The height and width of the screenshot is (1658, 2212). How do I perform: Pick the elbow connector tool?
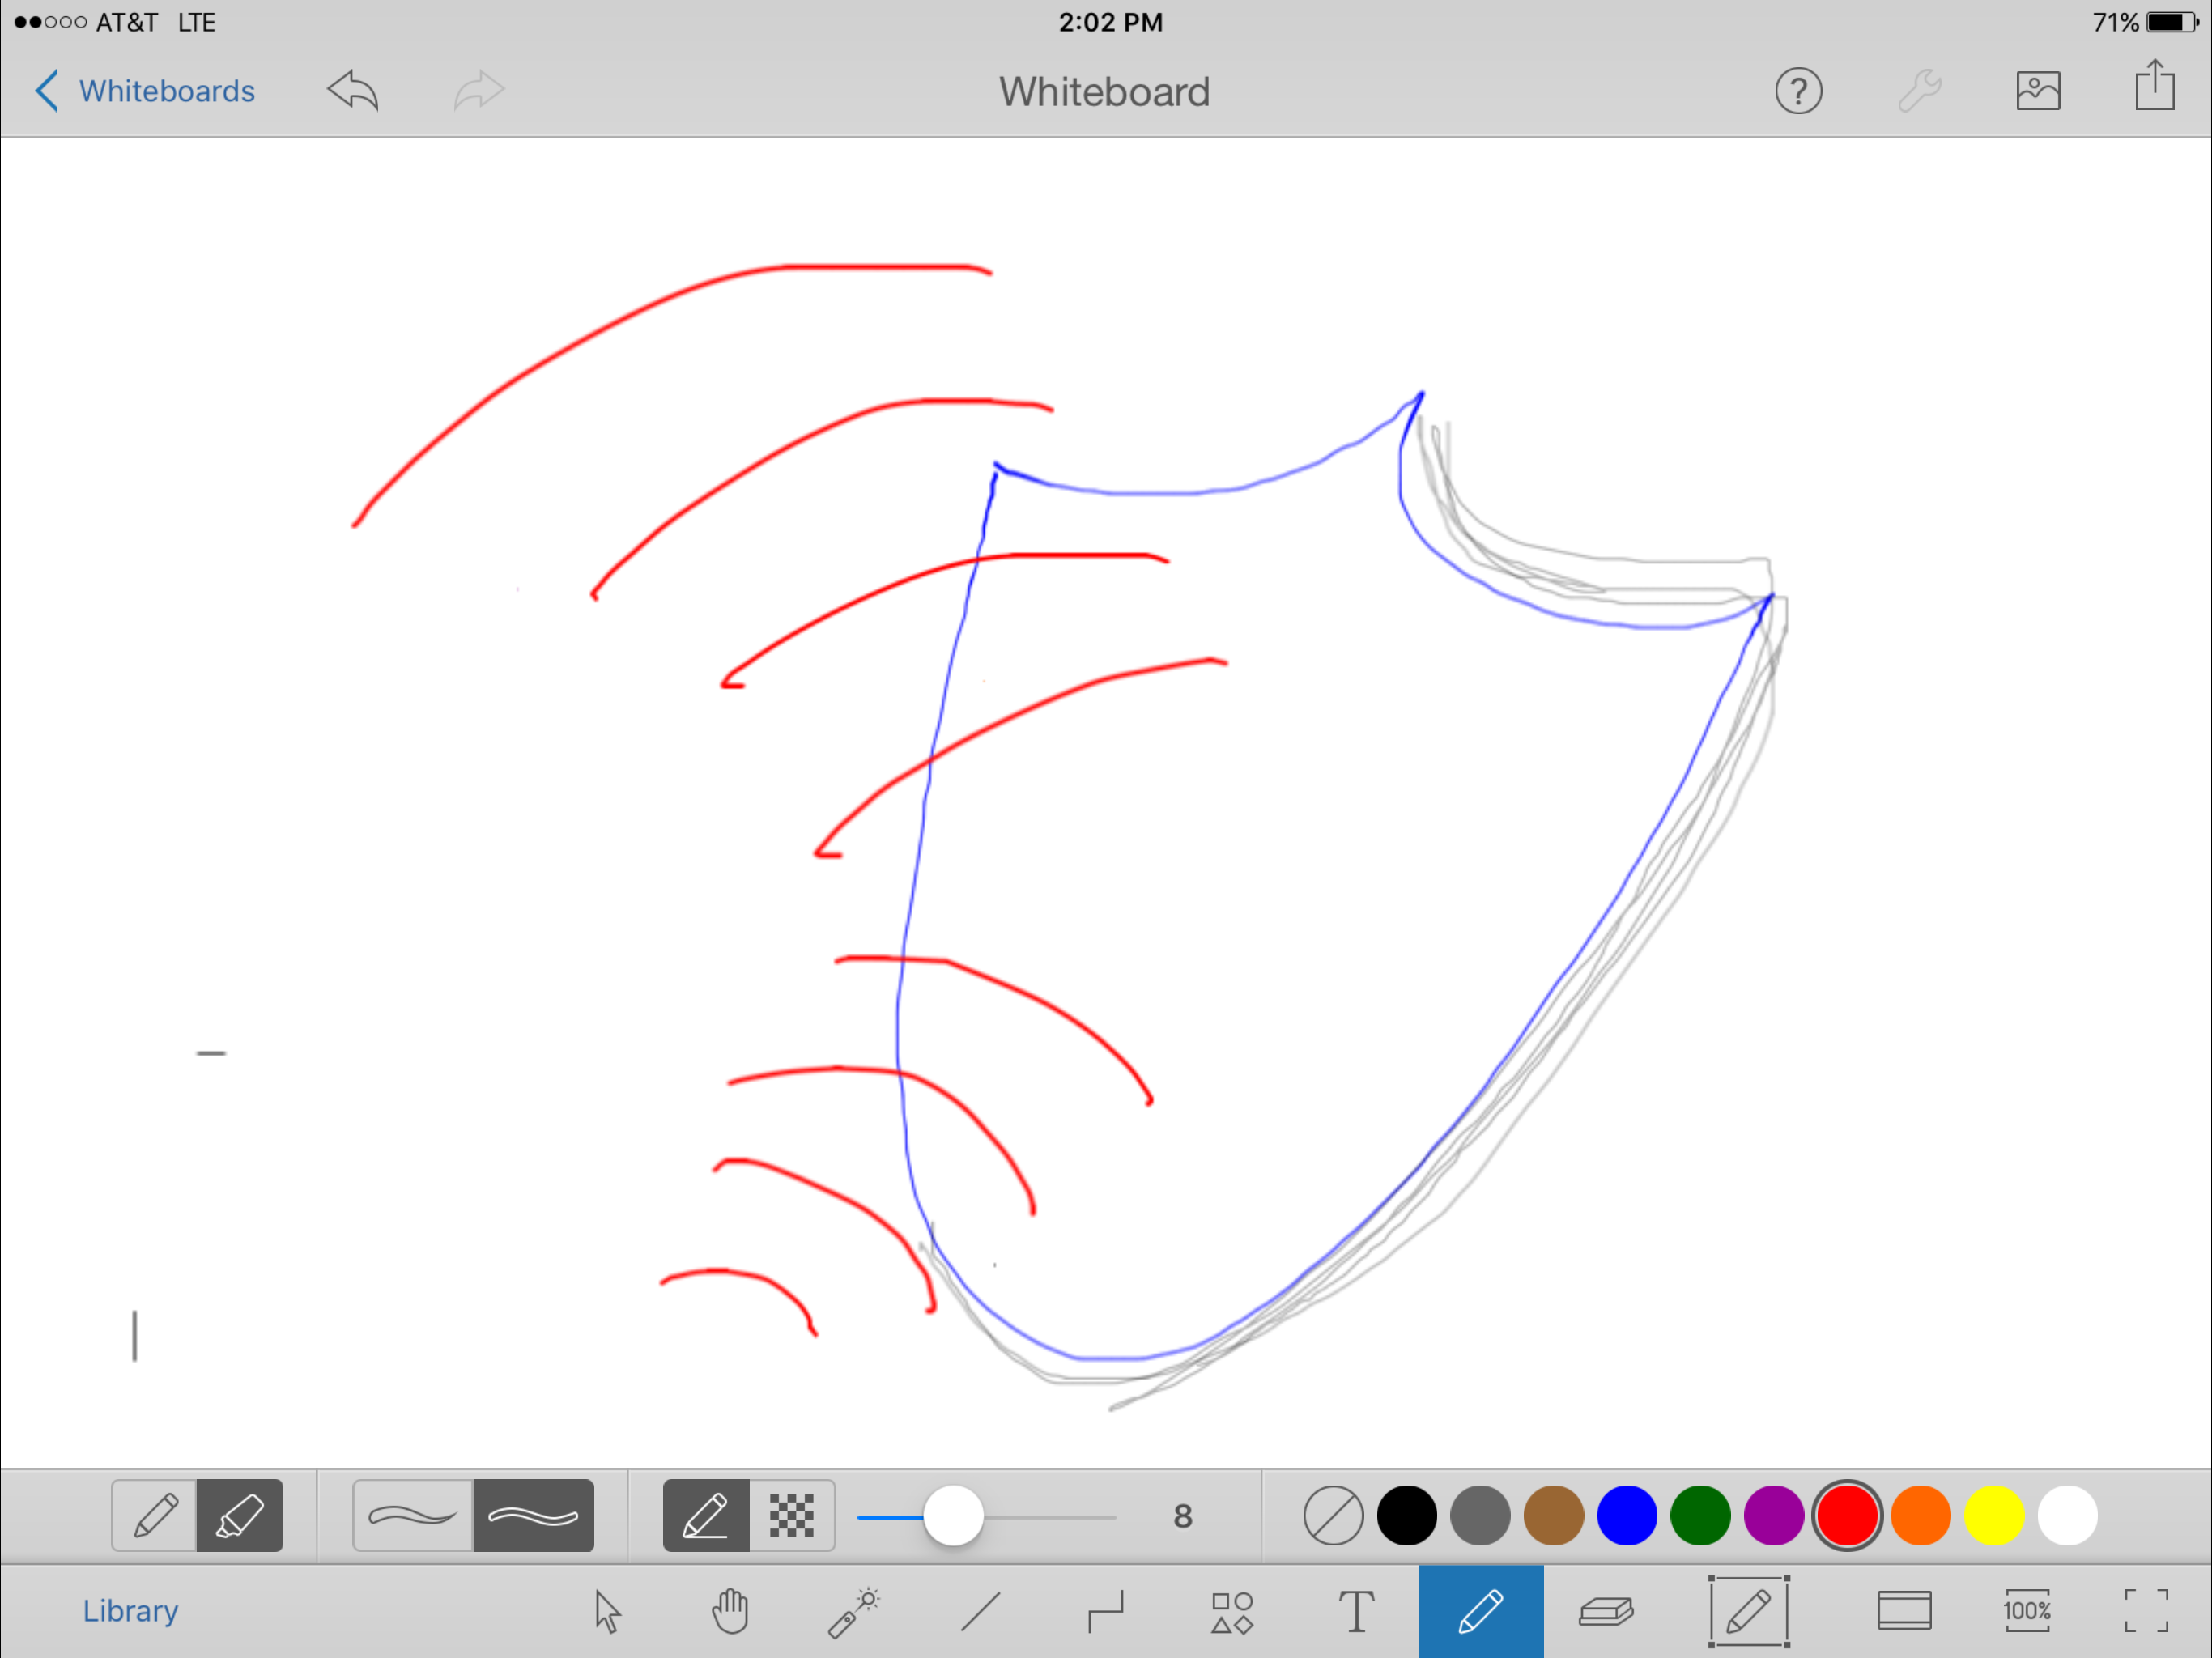pyautogui.click(x=1106, y=1611)
